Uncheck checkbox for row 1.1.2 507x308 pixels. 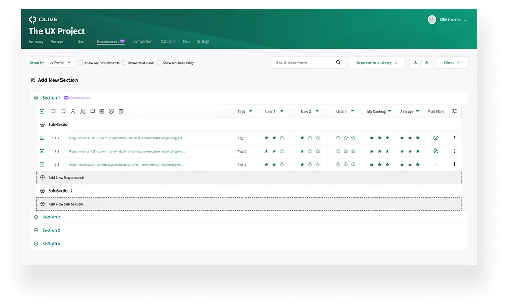(42, 151)
